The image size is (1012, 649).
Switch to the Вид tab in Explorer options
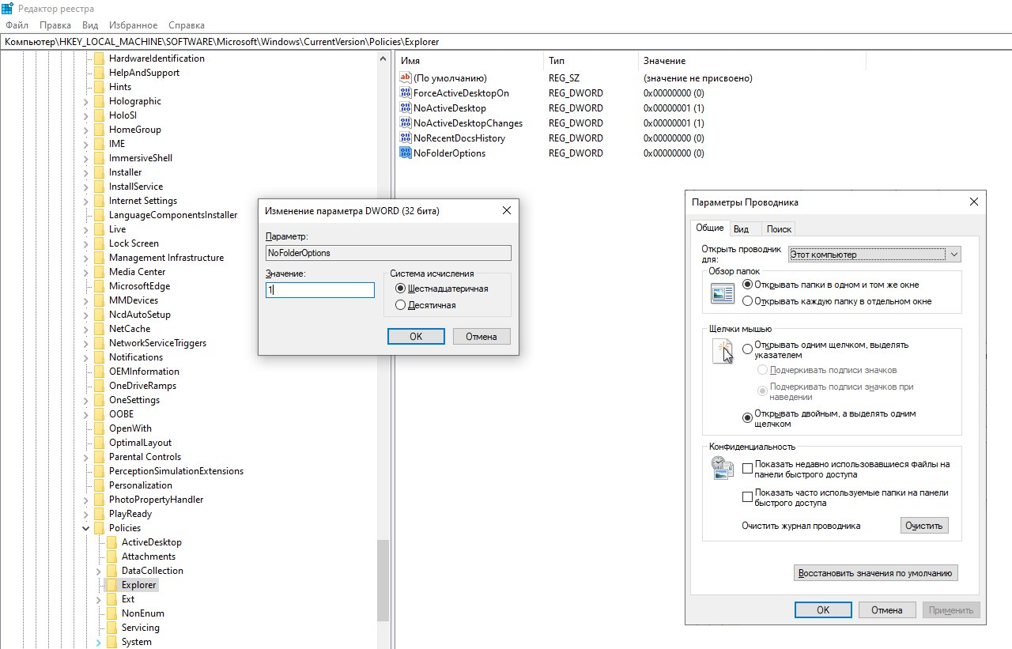point(741,229)
